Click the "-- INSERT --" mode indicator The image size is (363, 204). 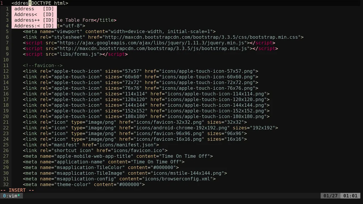click(17, 190)
